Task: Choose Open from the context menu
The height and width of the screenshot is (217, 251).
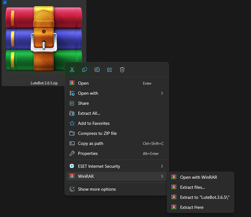Action: 117,83
